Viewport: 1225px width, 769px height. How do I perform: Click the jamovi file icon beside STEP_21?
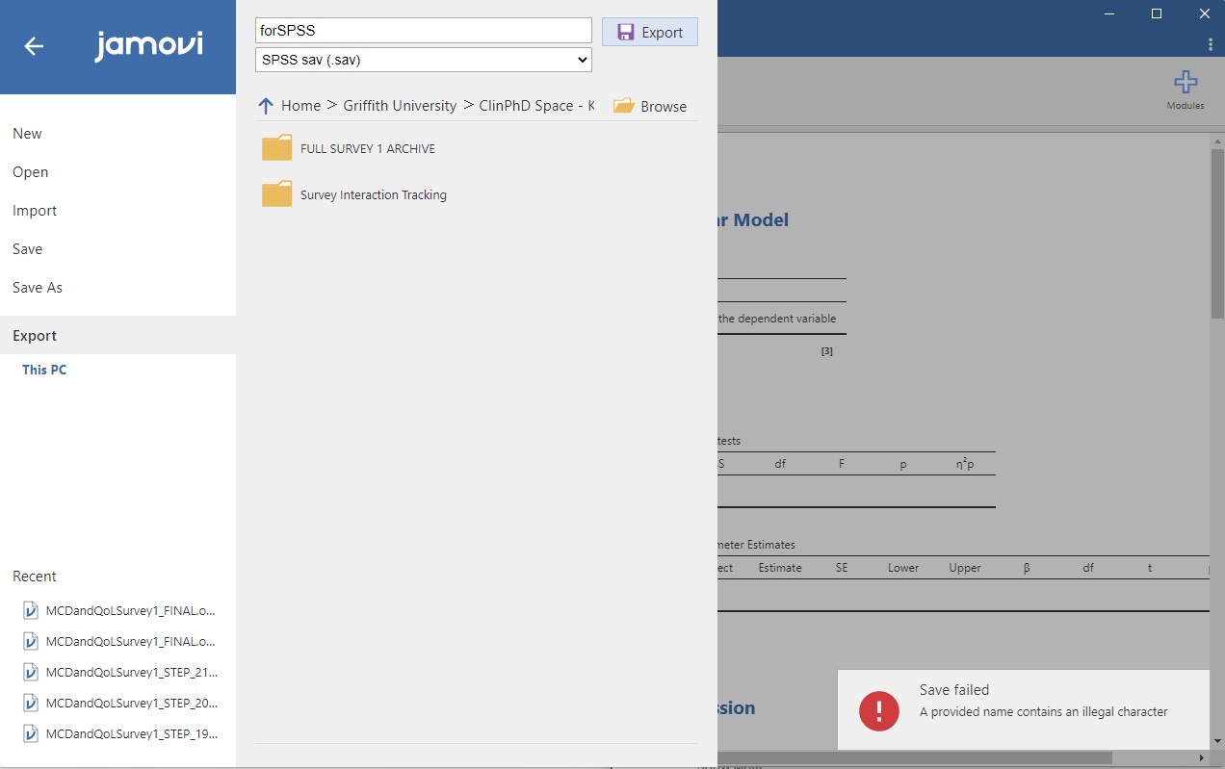point(30,672)
